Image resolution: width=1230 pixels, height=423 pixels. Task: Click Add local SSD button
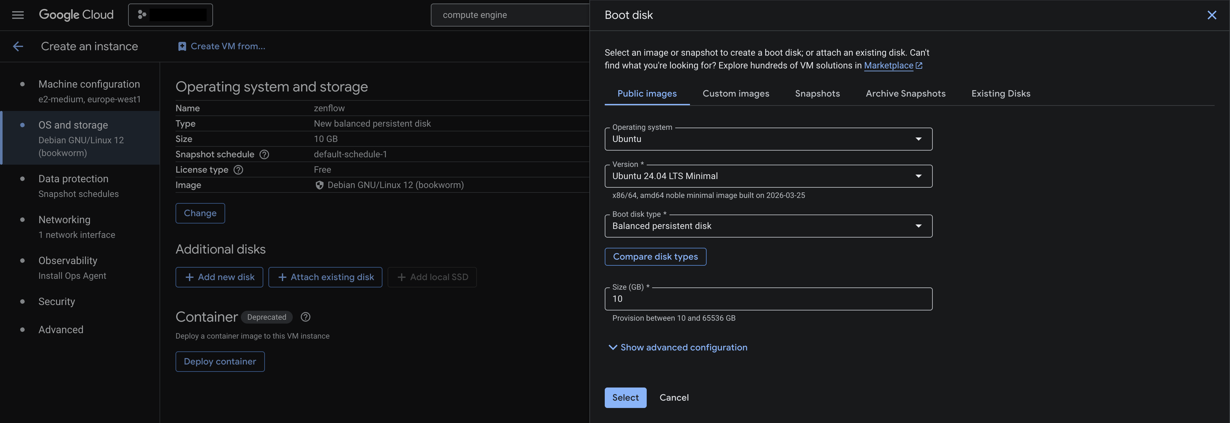[432, 277]
